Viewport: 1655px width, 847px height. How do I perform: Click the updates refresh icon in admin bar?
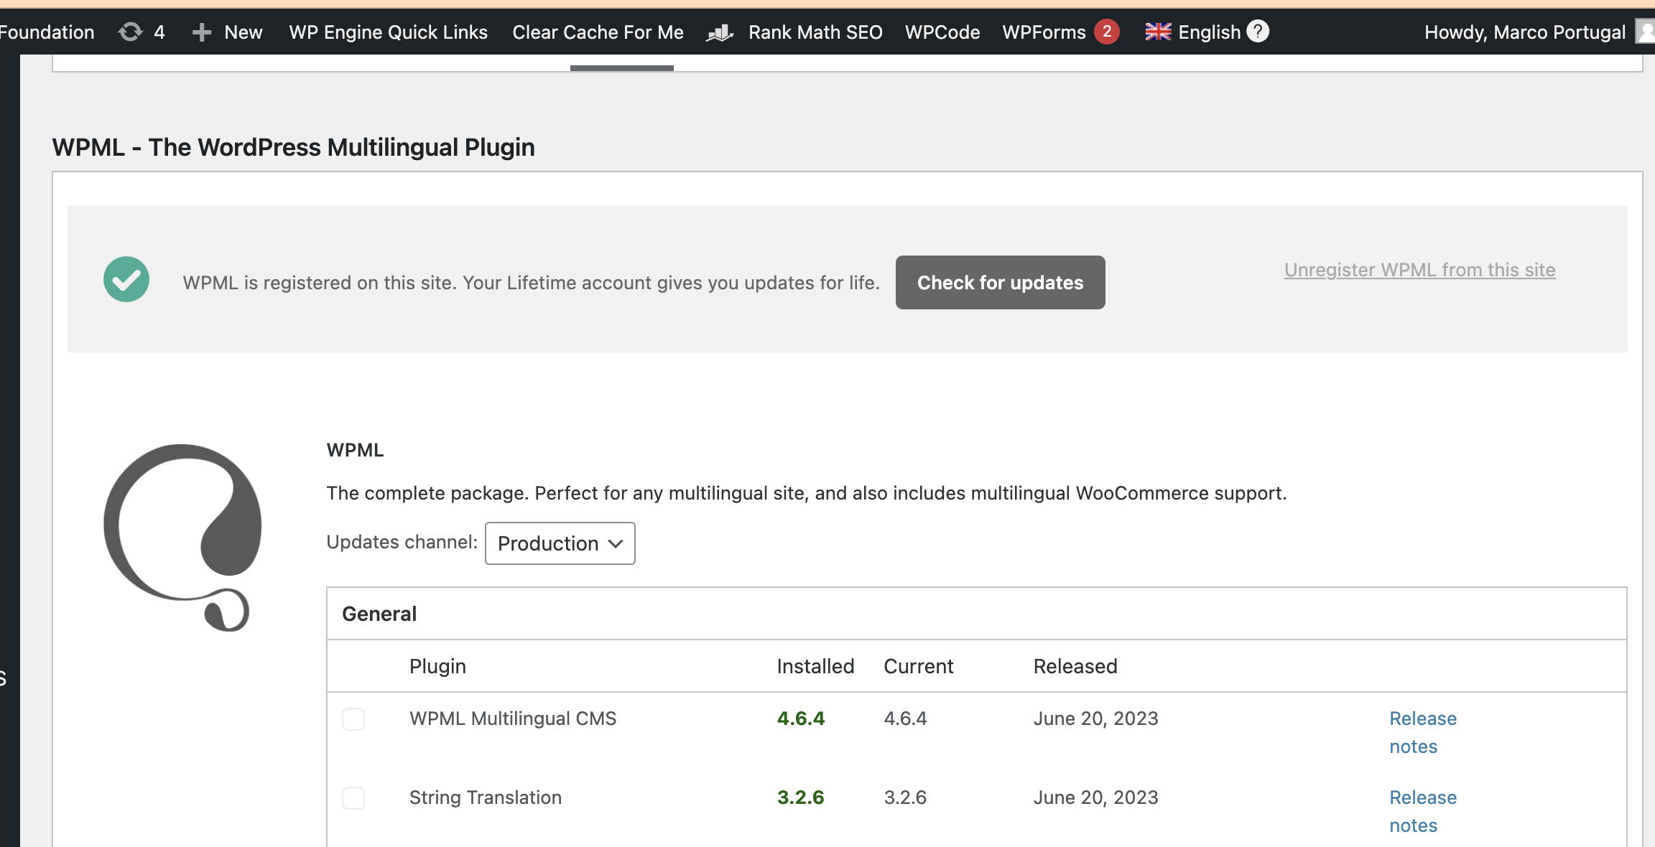[131, 32]
